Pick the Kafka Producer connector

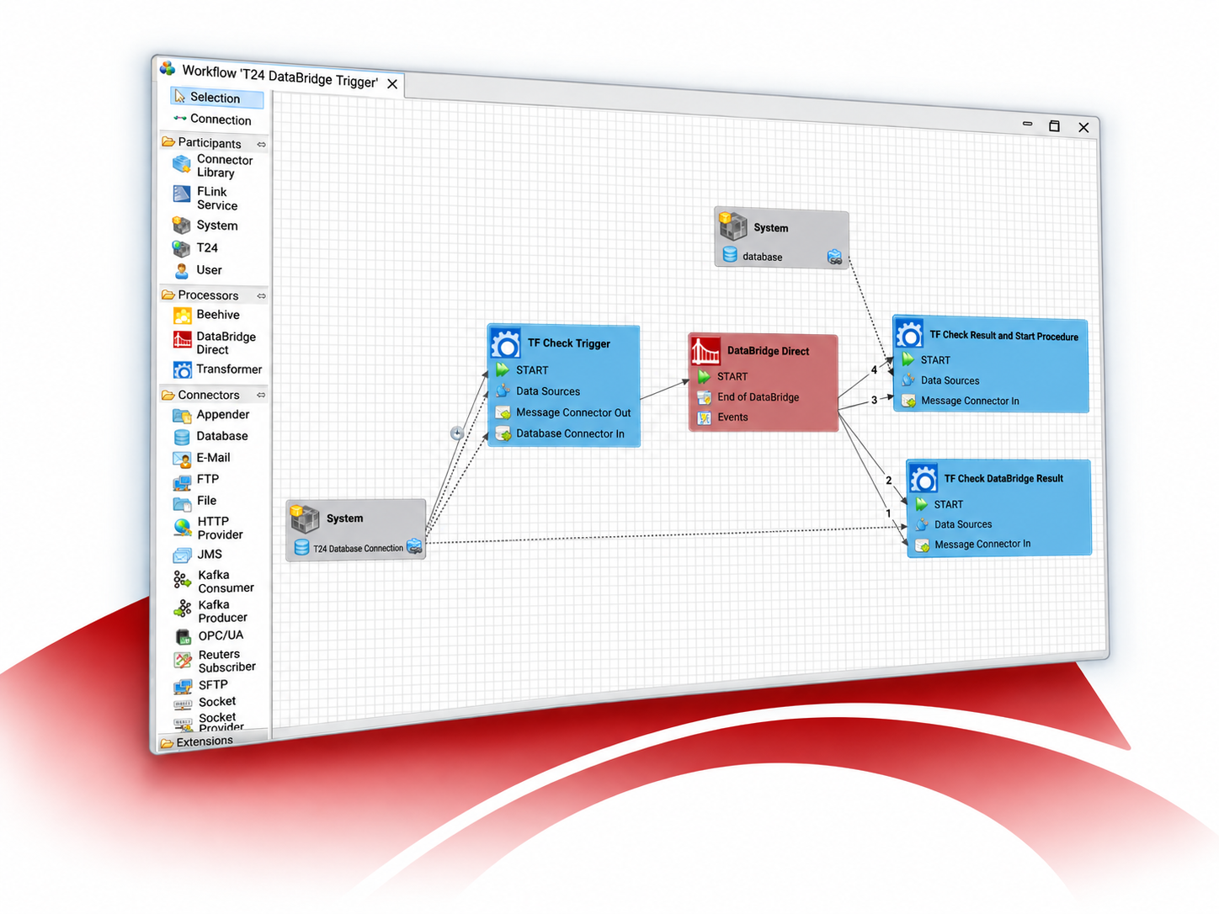tap(210, 611)
